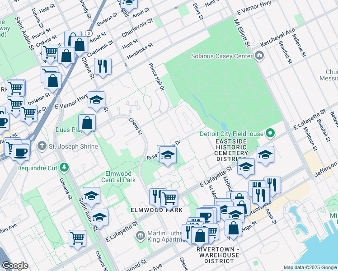Viewport: 338px width, 271px height.
Task: Select the school marker on E Vernor Hwy
Action: click(96, 100)
